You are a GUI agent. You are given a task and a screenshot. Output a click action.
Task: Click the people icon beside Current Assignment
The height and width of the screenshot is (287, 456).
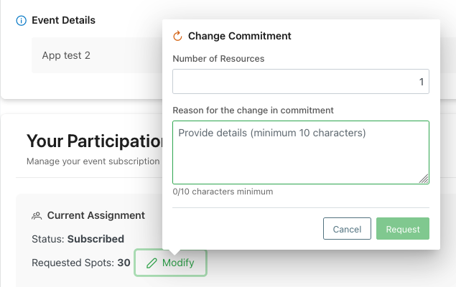(37, 215)
